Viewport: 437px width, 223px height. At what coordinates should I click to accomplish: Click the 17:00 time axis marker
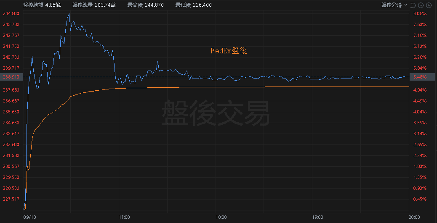[124, 217]
